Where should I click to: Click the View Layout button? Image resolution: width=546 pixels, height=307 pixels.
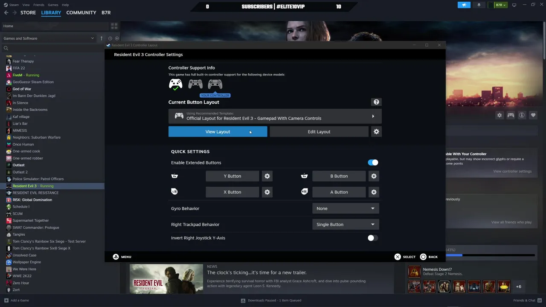point(218,132)
